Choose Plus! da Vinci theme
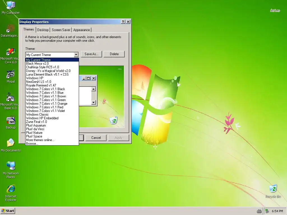Screen dimensions: 287x215 [x=52, y=129]
